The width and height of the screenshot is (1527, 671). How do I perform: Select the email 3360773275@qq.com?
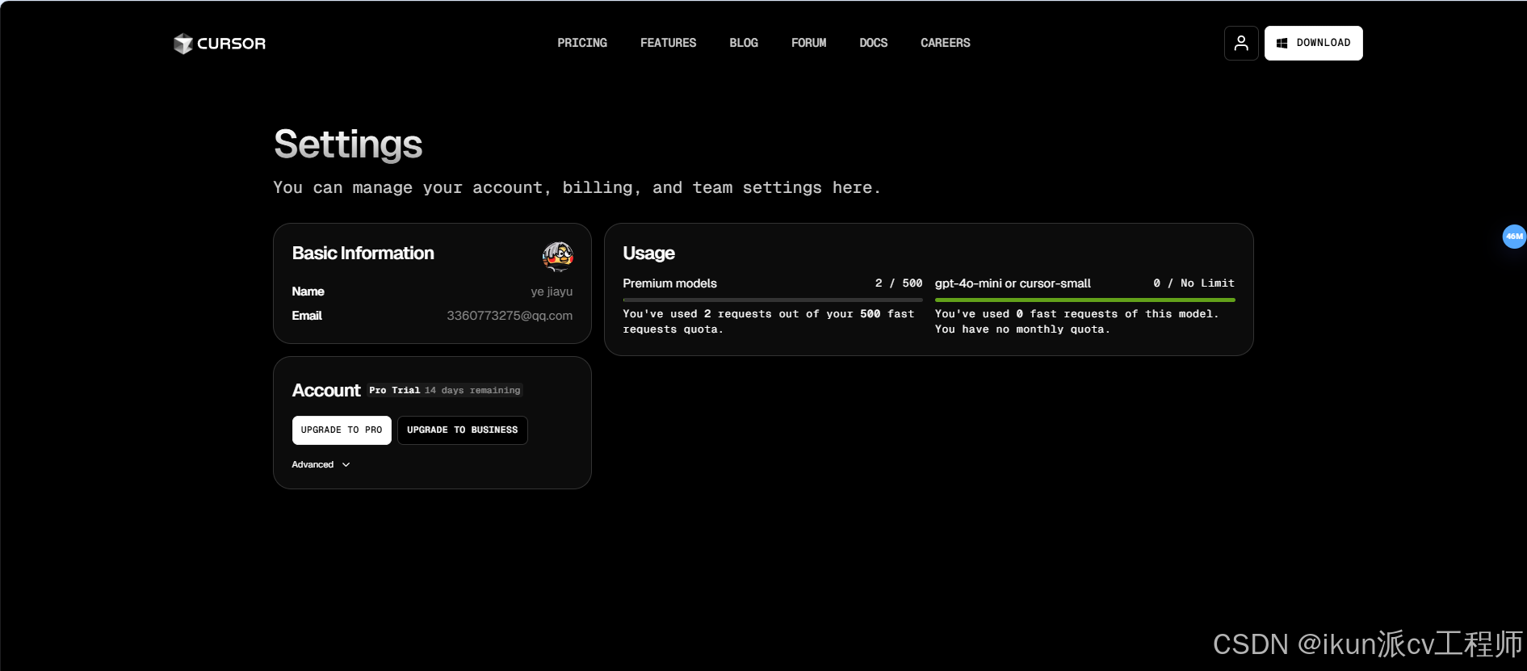click(510, 316)
